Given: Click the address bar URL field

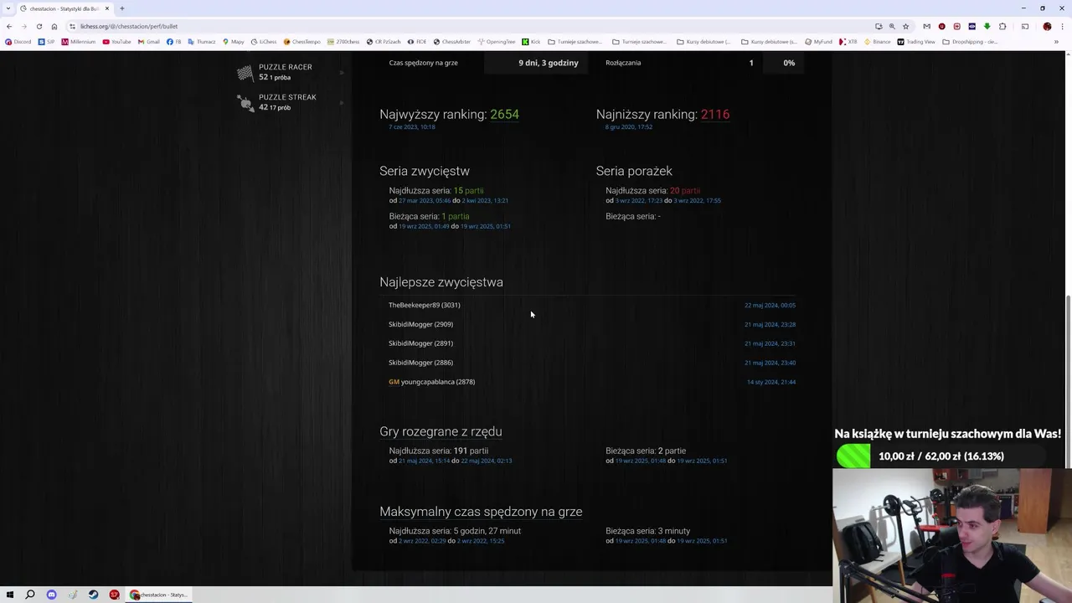Looking at the screenshot, I should click(x=469, y=26).
